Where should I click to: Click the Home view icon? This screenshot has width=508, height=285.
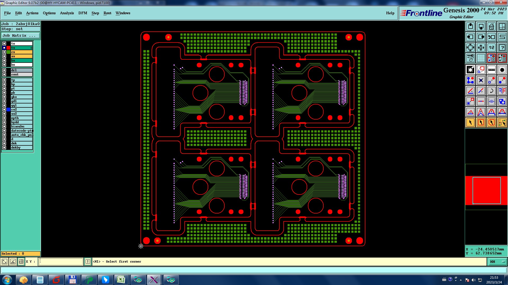click(x=491, y=26)
